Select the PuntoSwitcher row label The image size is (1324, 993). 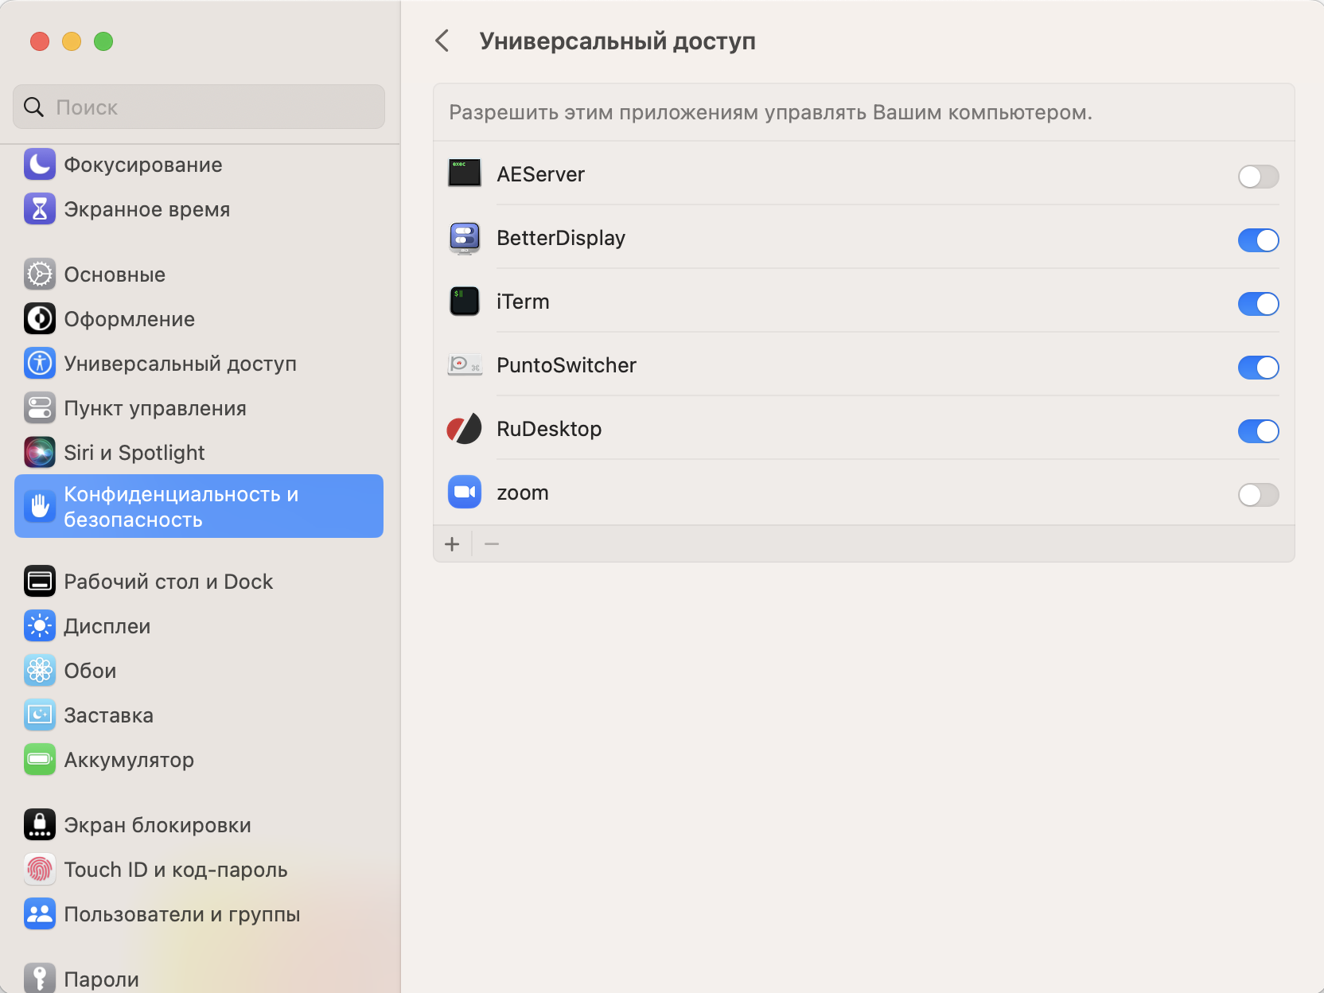566,365
